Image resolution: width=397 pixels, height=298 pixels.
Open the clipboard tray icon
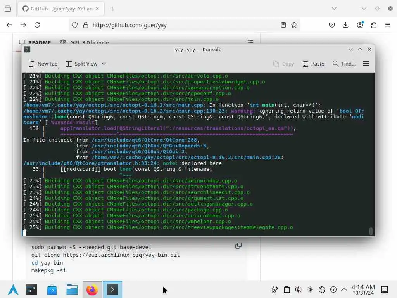pyautogui.click(x=287, y=289)
